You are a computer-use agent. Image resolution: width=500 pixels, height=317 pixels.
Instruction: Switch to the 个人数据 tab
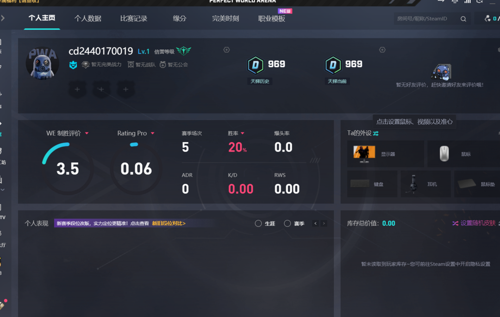87,19
